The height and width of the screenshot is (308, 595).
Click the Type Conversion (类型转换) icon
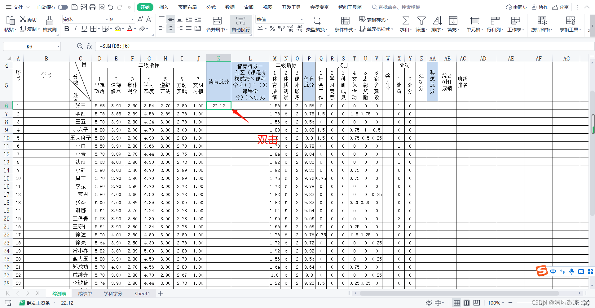click(x=317, y=21)
